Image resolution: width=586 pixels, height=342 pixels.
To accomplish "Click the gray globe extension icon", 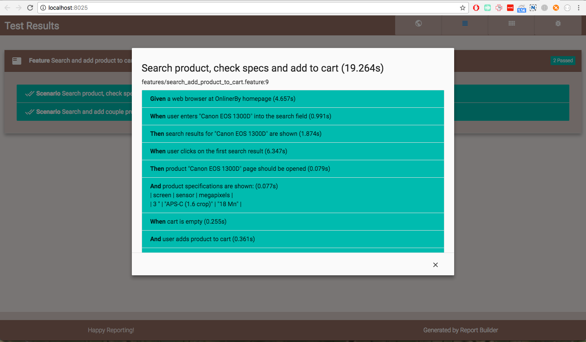I will (x=544, y=8).
